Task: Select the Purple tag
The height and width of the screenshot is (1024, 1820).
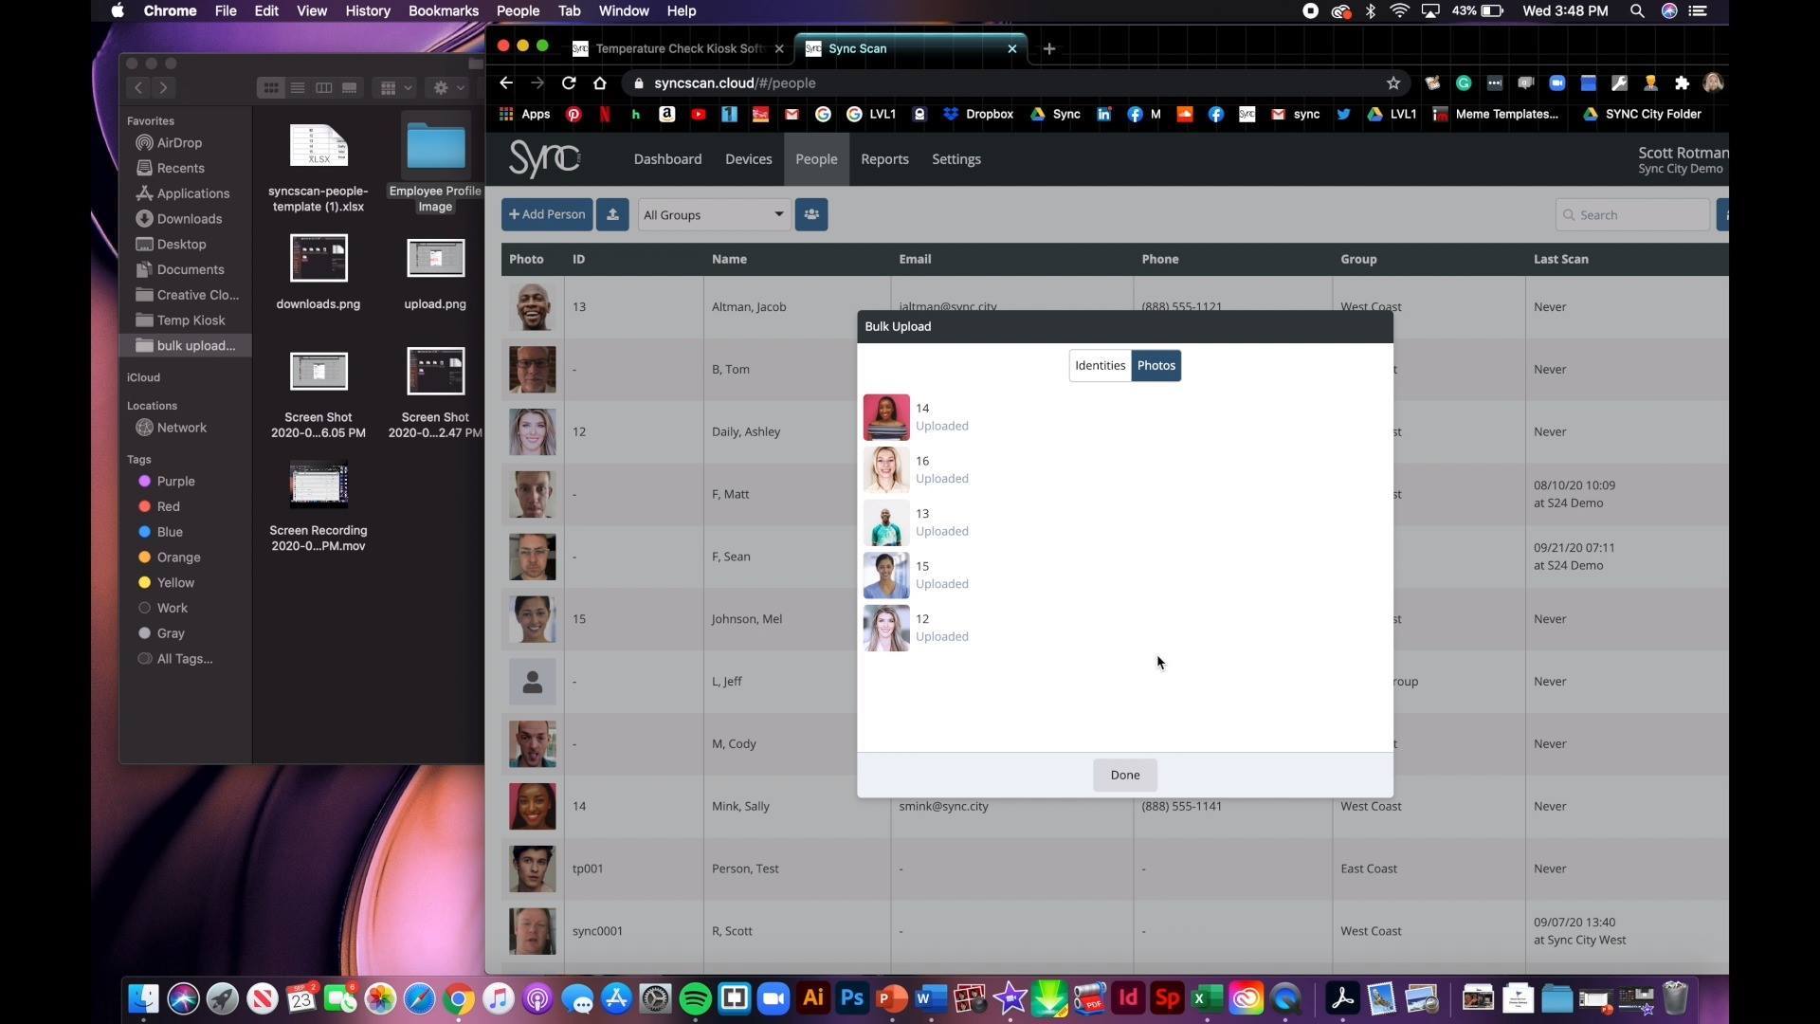Action: [x=167, y=482]
